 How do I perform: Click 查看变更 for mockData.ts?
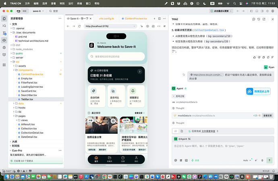point(268,116)
